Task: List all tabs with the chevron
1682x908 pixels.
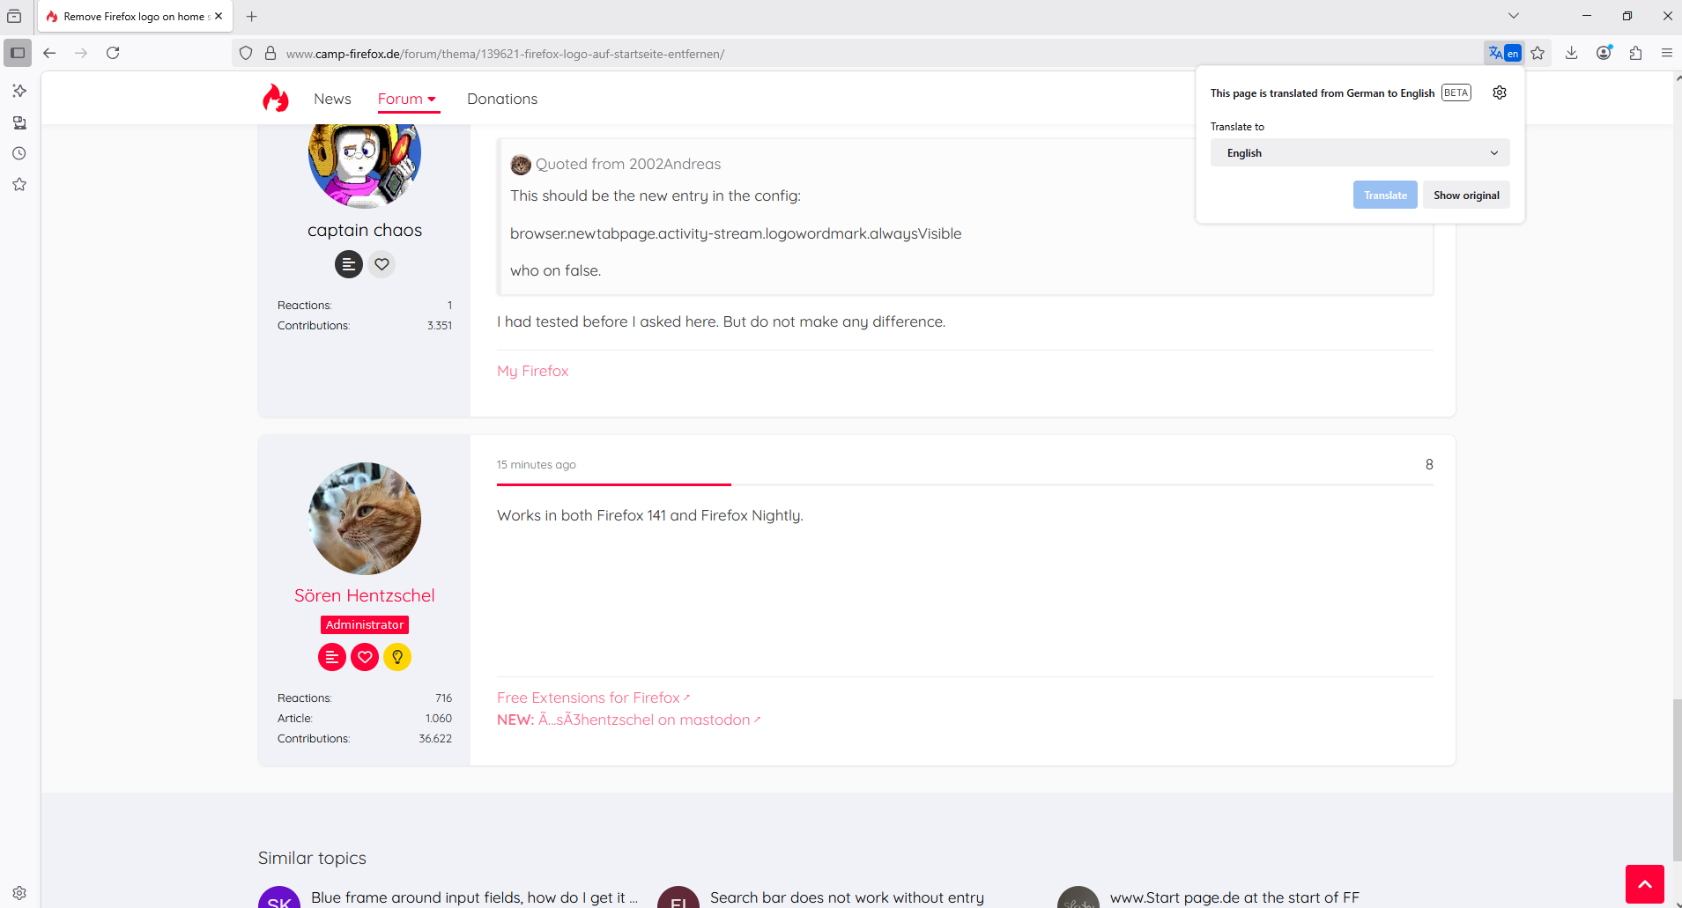Action: coord(1514,16)
